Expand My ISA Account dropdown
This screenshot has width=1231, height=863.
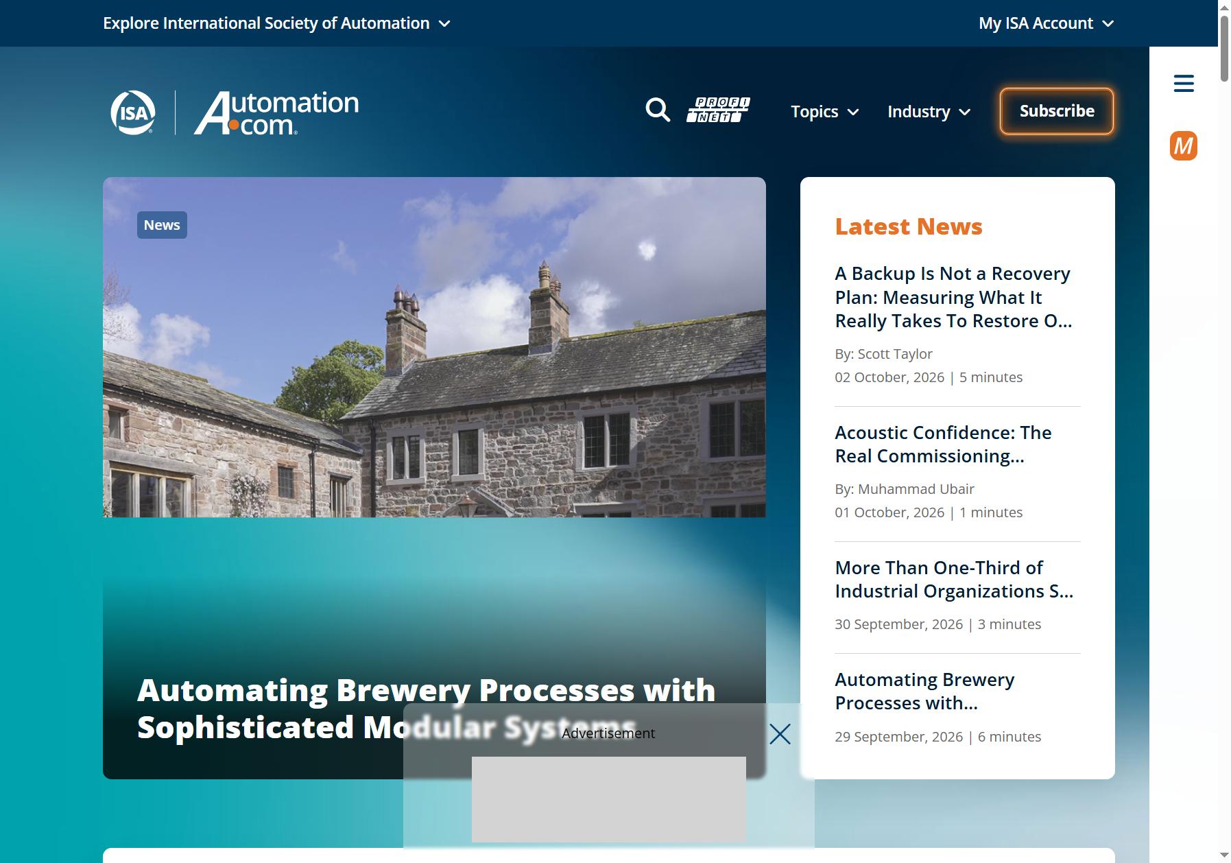coord(1046,23)
